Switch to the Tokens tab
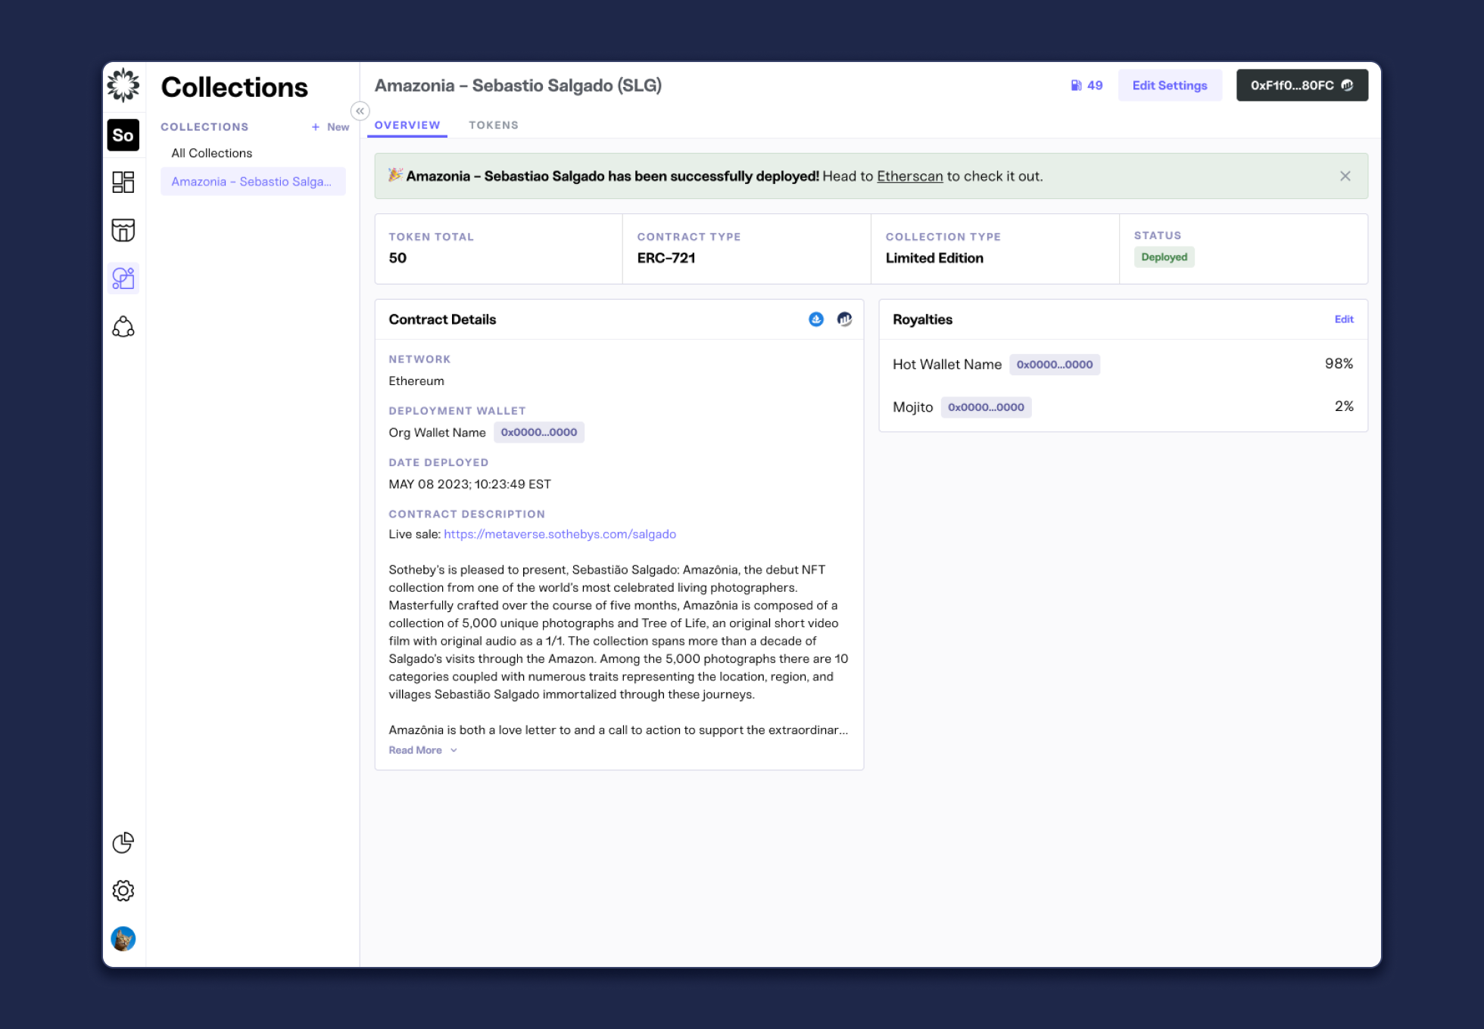Screen dimensions: 1484x1029 [494, 126]
